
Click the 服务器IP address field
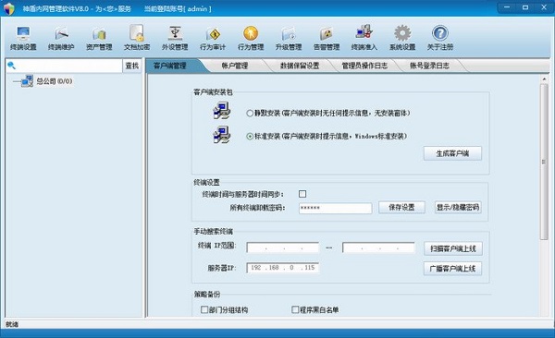tap(282, 268)
